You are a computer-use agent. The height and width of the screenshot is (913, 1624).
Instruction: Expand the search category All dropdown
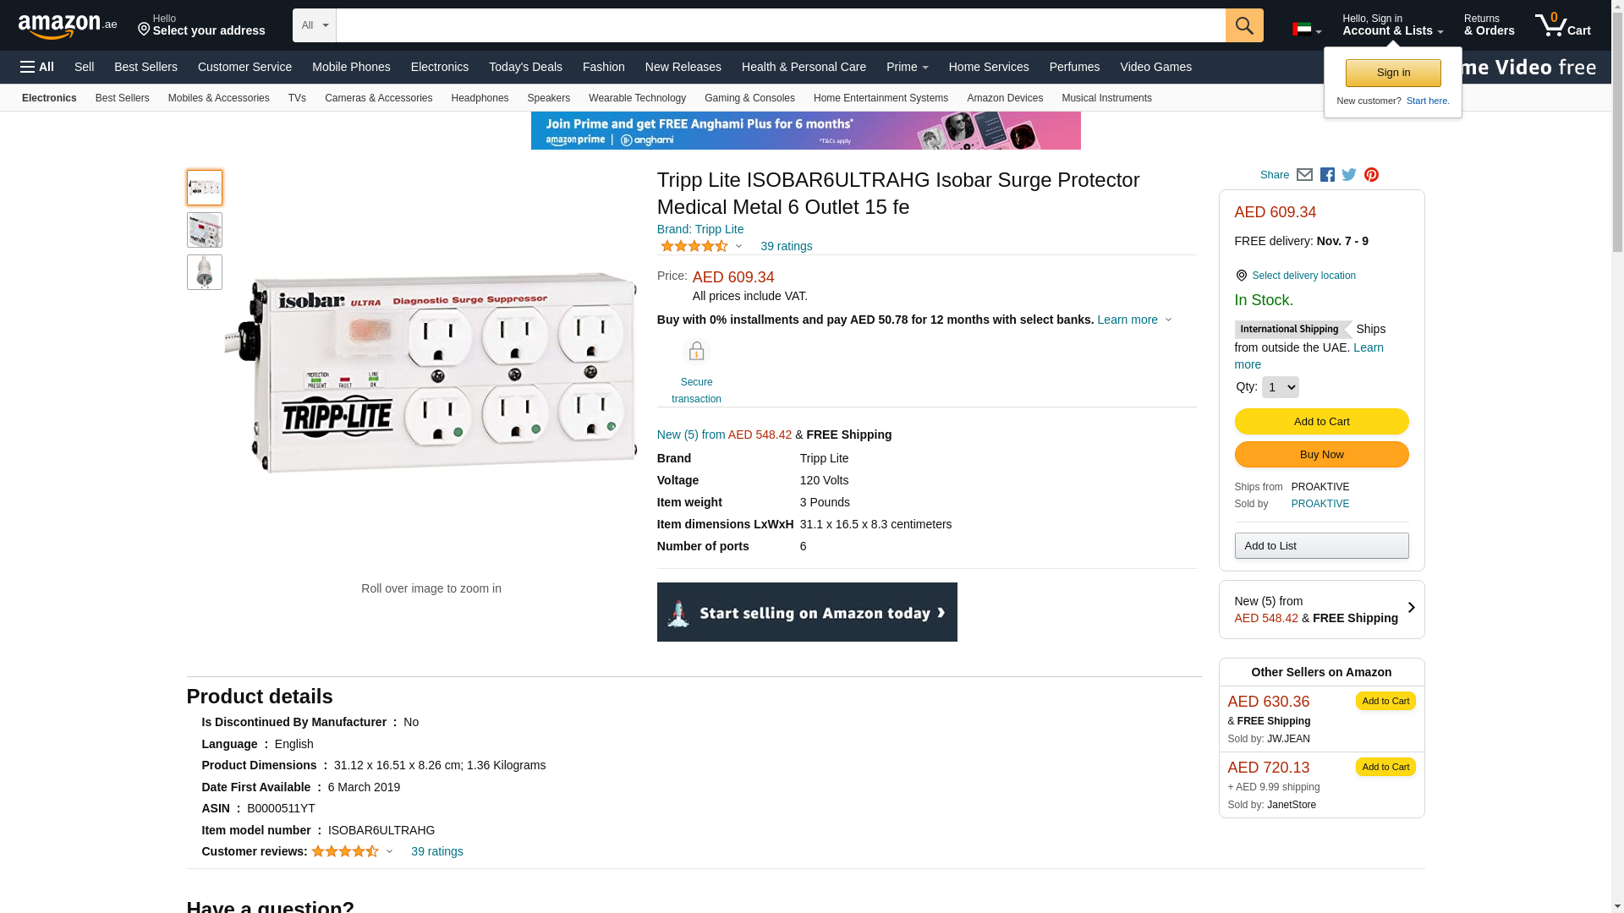[x=315, y=25]
